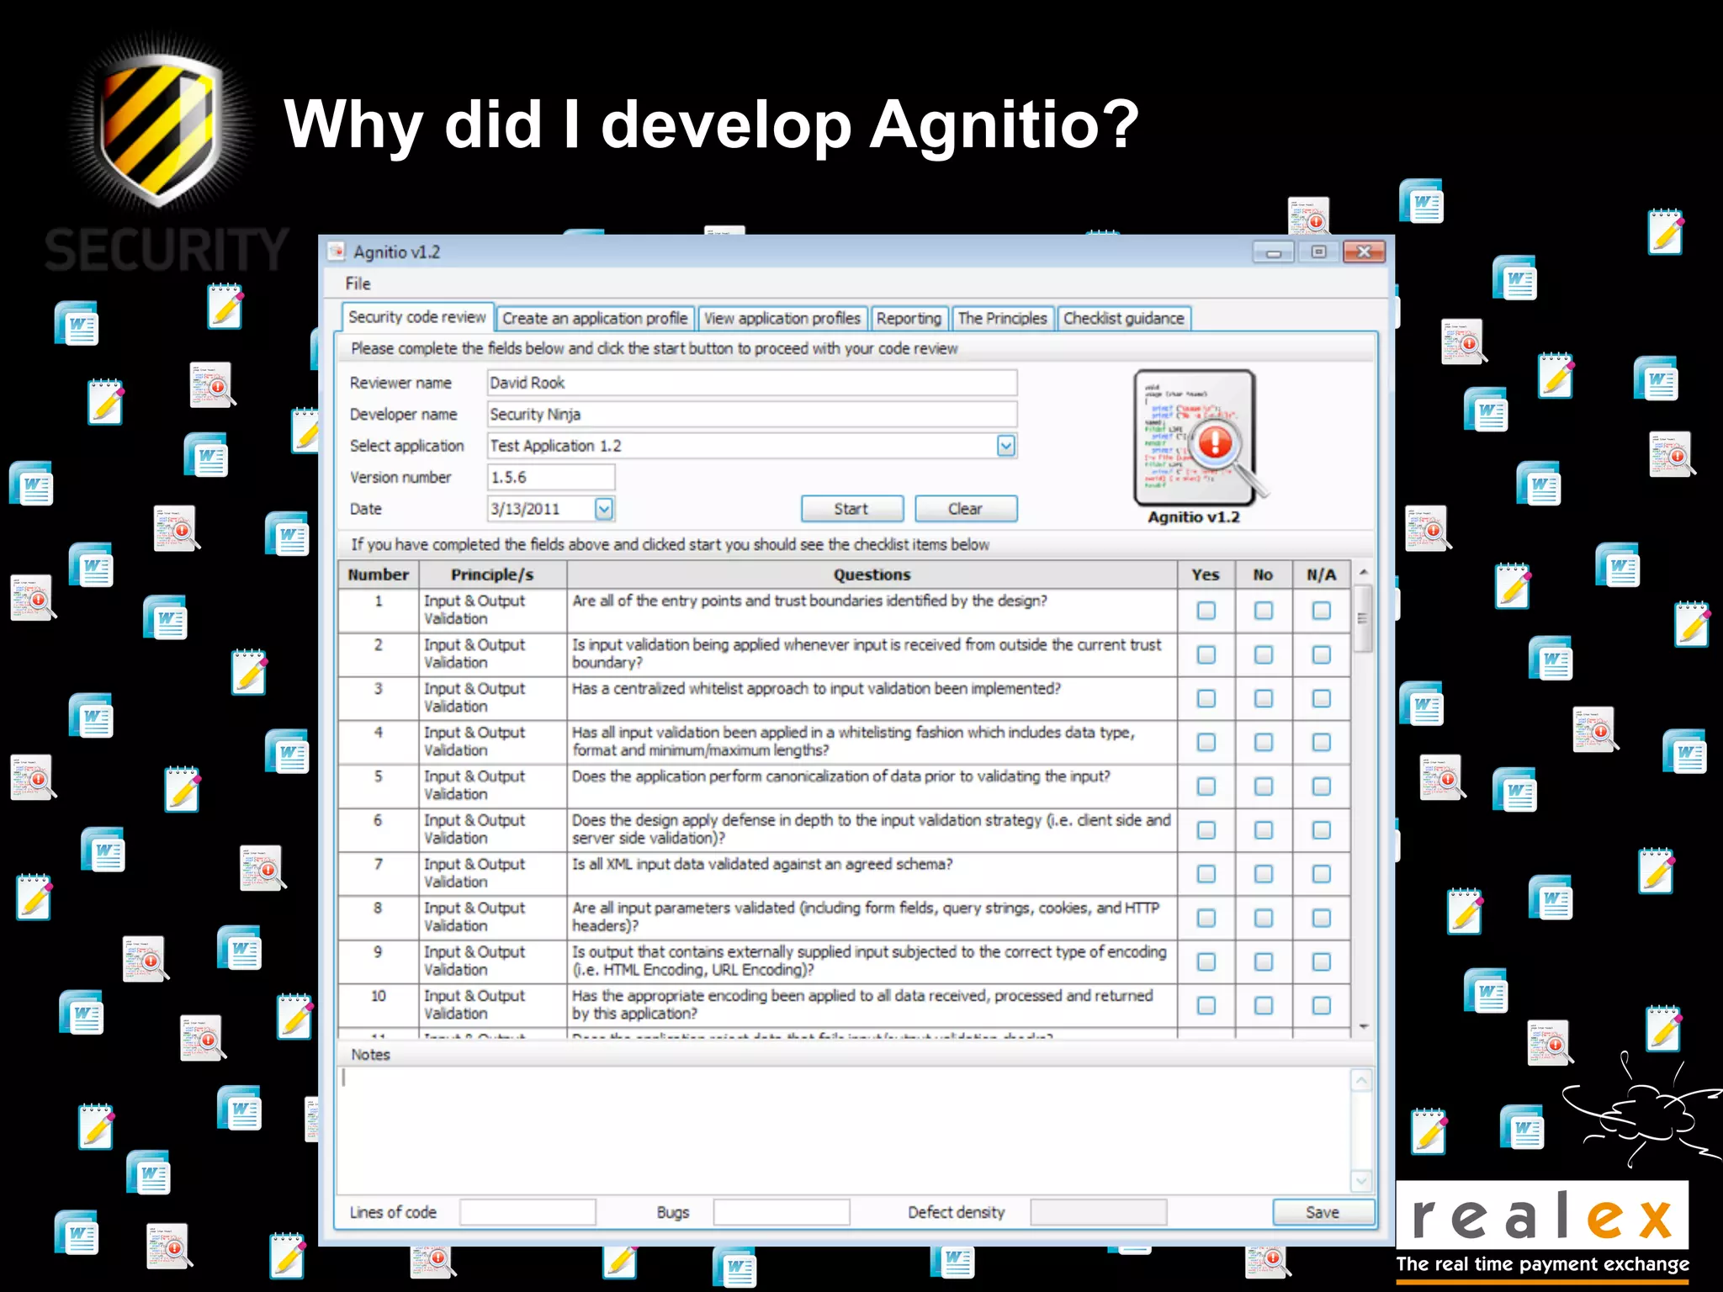1723x1292 pixels.
Task: Click question 5 about canonicalization of data
Action: click(x=872, y=786)
